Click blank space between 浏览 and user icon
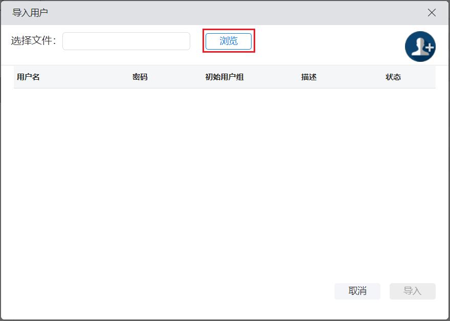Viewport: 450px width, 321px height. (327, 41)
